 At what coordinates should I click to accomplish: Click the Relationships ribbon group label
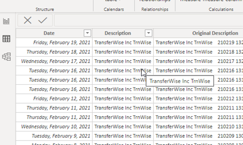point(155,9)
